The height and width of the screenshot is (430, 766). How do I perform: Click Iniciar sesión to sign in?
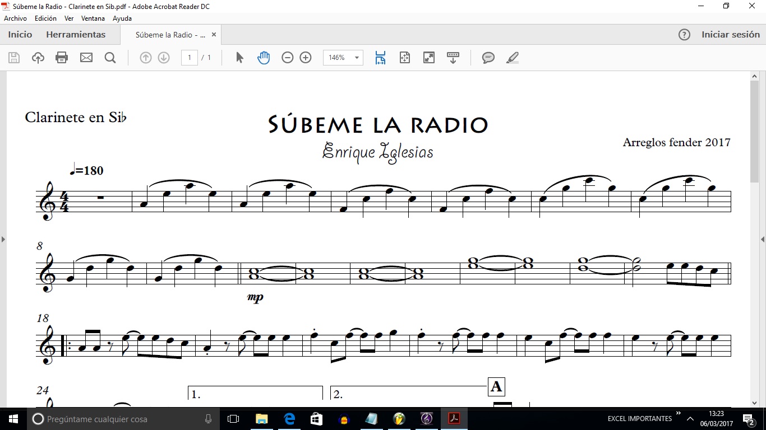731,35
